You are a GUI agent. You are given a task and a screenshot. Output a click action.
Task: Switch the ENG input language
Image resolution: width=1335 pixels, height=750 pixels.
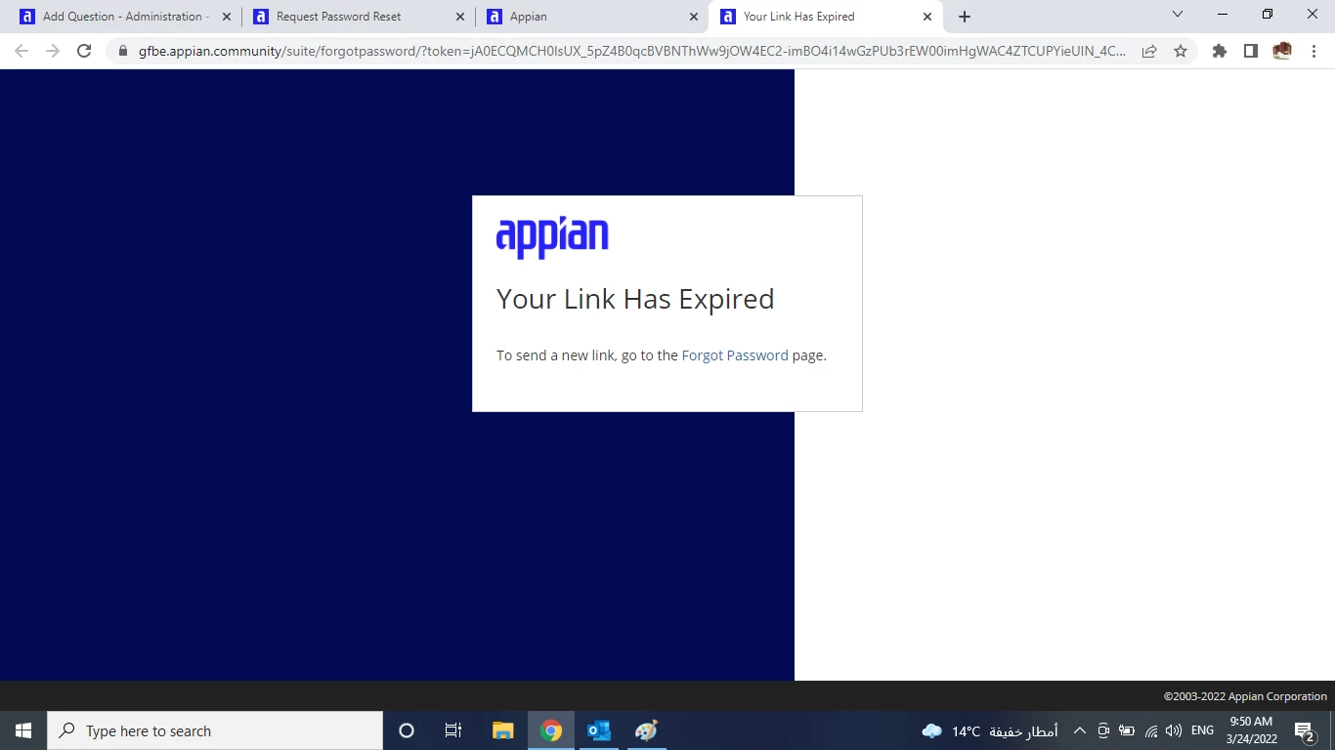click(x=1202, y=730)
